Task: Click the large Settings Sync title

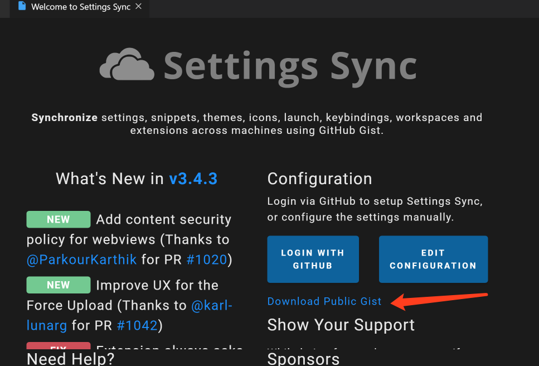Action: click(290, 65)
